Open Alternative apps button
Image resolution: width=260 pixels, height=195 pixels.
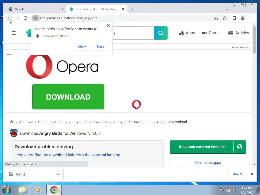pos(208,162)
